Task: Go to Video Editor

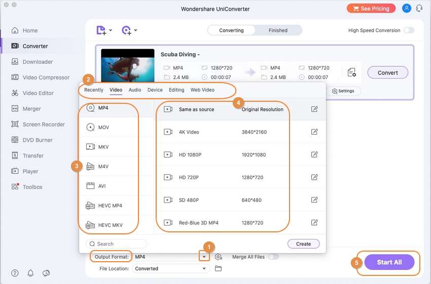Action: click(x=32, y=93)
